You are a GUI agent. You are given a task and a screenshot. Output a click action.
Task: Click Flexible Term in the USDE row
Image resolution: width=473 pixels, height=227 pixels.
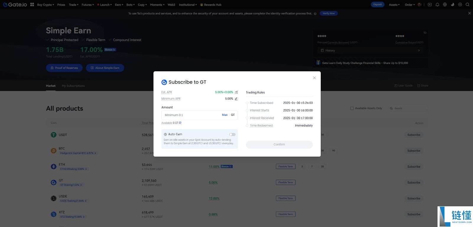(286, 198)
